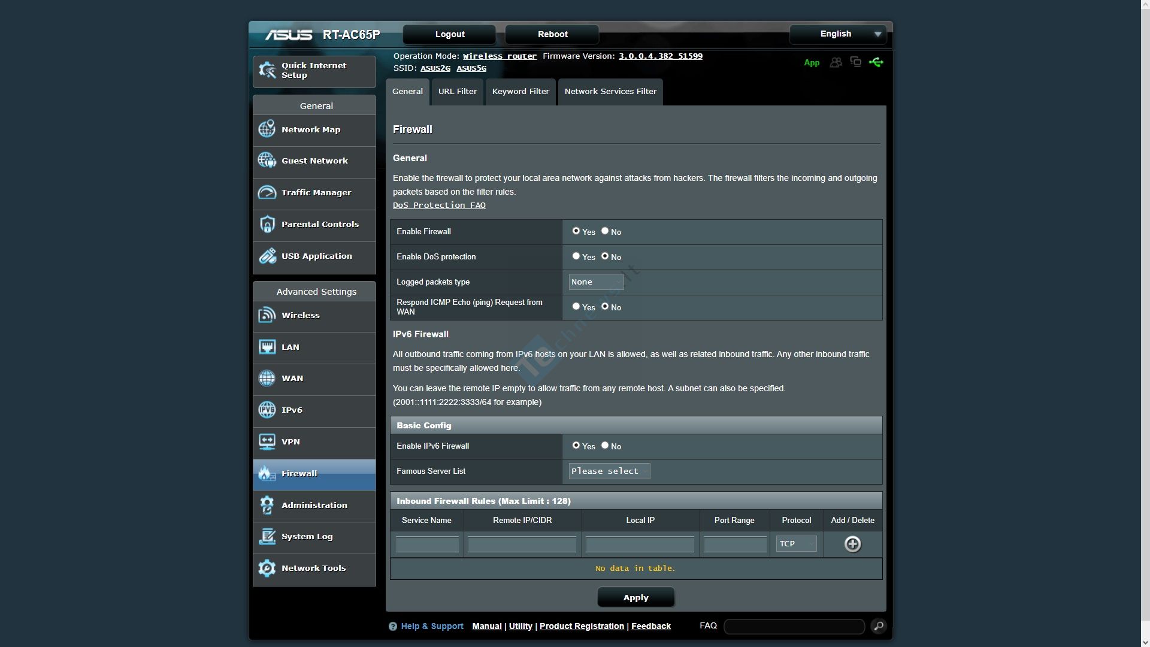Open the Utility link
1150x647 pixels.
(520, 626)
